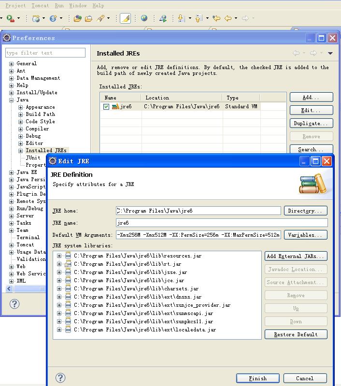The height and width of the screenshot is (386, 341).
Task: Select the Terminal tree item
Action: pos(28,237)
